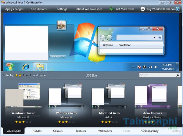Click Shut down in the preview start menu
Viewport: 183px width, 136px height.
point(56,57)
